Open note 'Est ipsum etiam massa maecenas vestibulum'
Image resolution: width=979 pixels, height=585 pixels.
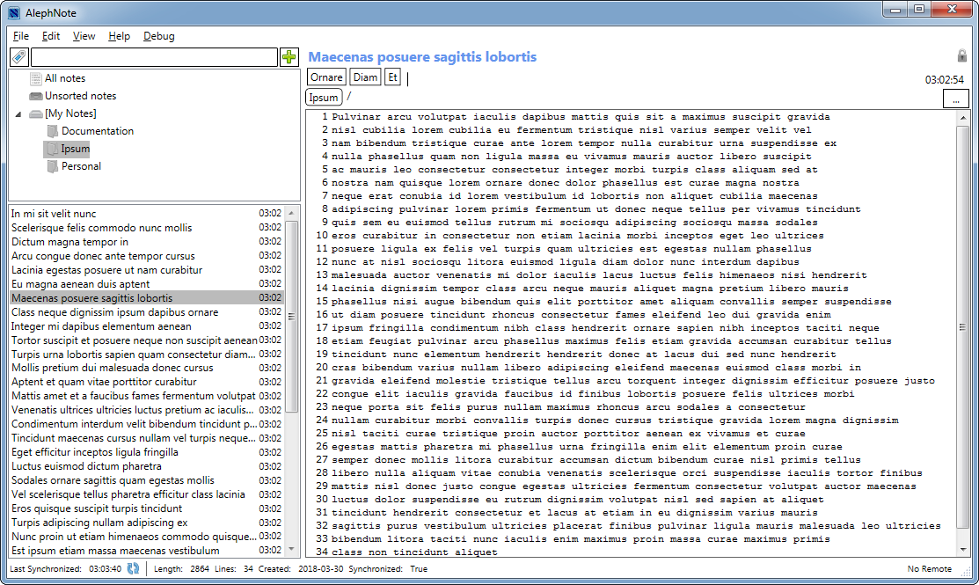[x=146, y=551]
